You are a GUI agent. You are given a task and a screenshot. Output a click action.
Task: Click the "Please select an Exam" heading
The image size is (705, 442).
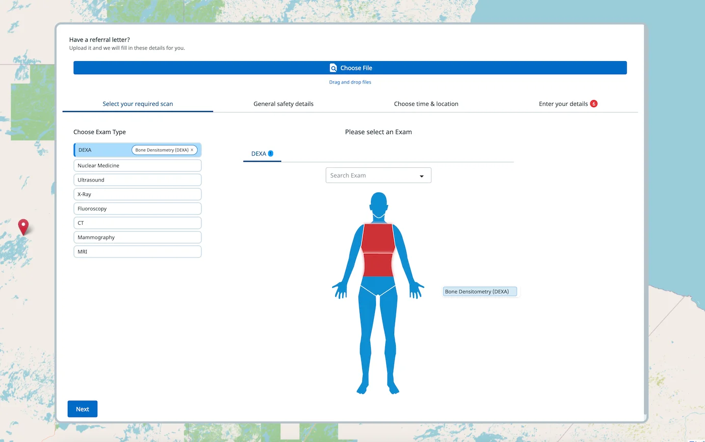coord(378,132)
